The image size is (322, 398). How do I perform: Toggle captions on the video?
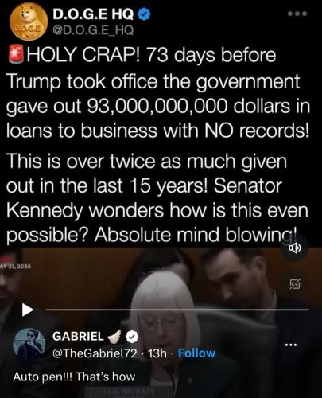[295, 284]
